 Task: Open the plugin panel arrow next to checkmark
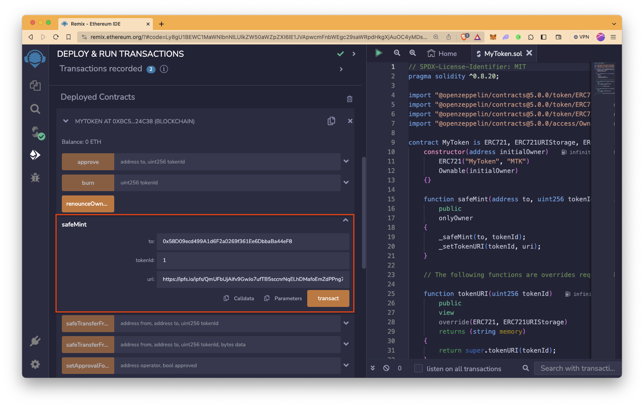coord(354,54)
